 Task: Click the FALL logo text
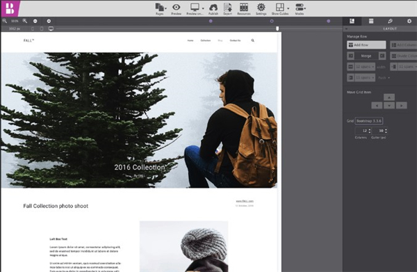pos(28,40)
